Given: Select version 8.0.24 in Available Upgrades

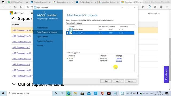Looking at the screenshot, I should coord(71,61).
